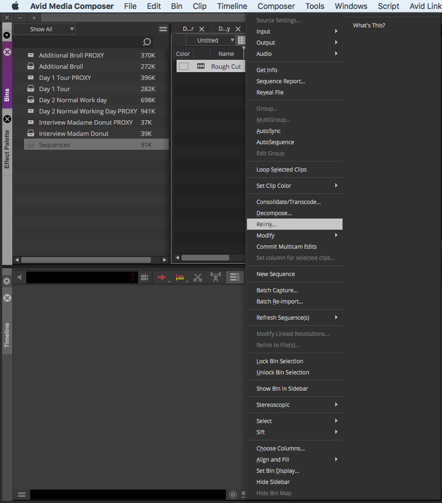Open the Timeline menu in the menu bar
The image size is (442, 503).
click(232, 6)
